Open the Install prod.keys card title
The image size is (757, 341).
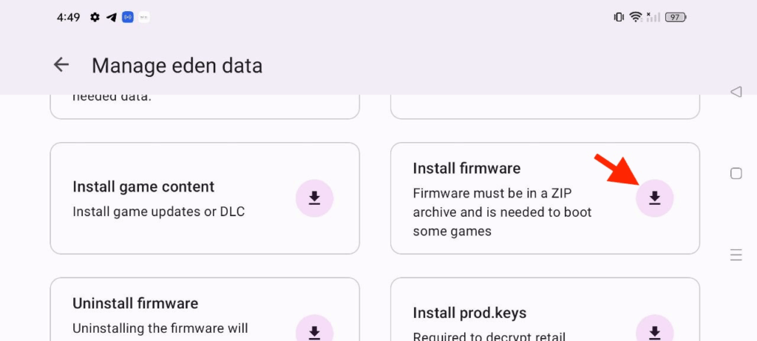click(x=469, y=313)
